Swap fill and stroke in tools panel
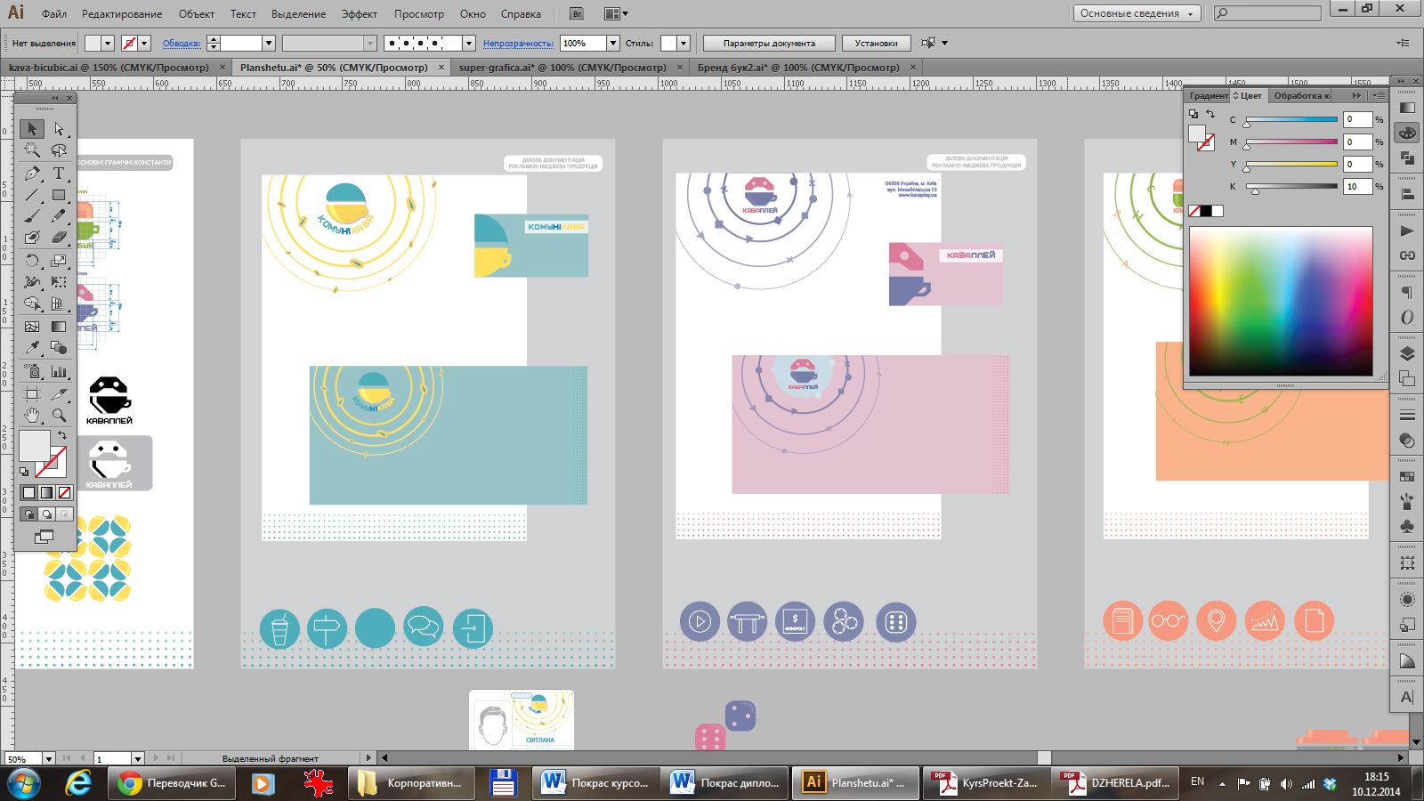This screenshot has width=1424, height=801. click(x=62, y=435)
